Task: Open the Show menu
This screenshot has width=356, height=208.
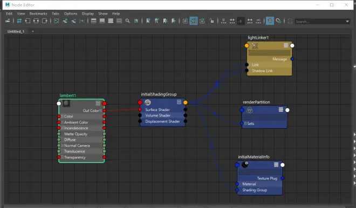Action: (103, 13)
